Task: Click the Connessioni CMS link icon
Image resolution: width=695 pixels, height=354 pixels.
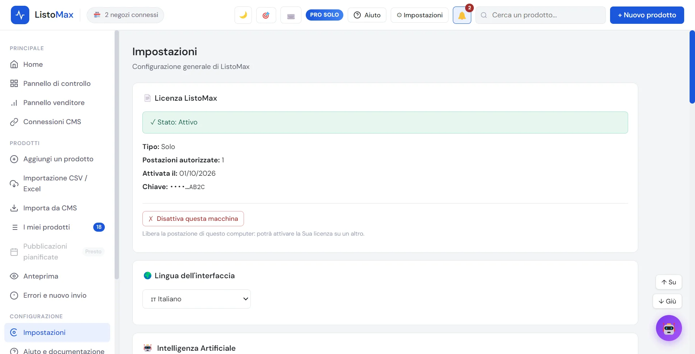Action: 14,122
